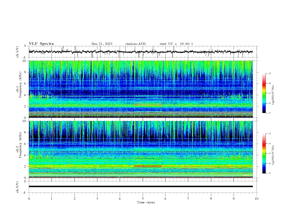
Task: Click the "5" minute tick on time axis
Action: coord(143,199)
